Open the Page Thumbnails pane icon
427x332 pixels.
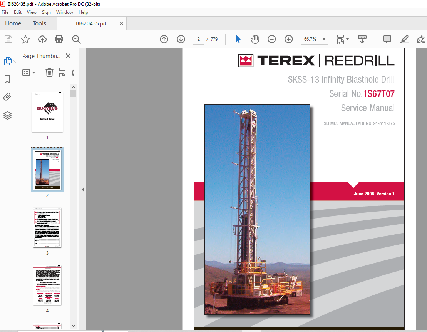pos(8,61)
